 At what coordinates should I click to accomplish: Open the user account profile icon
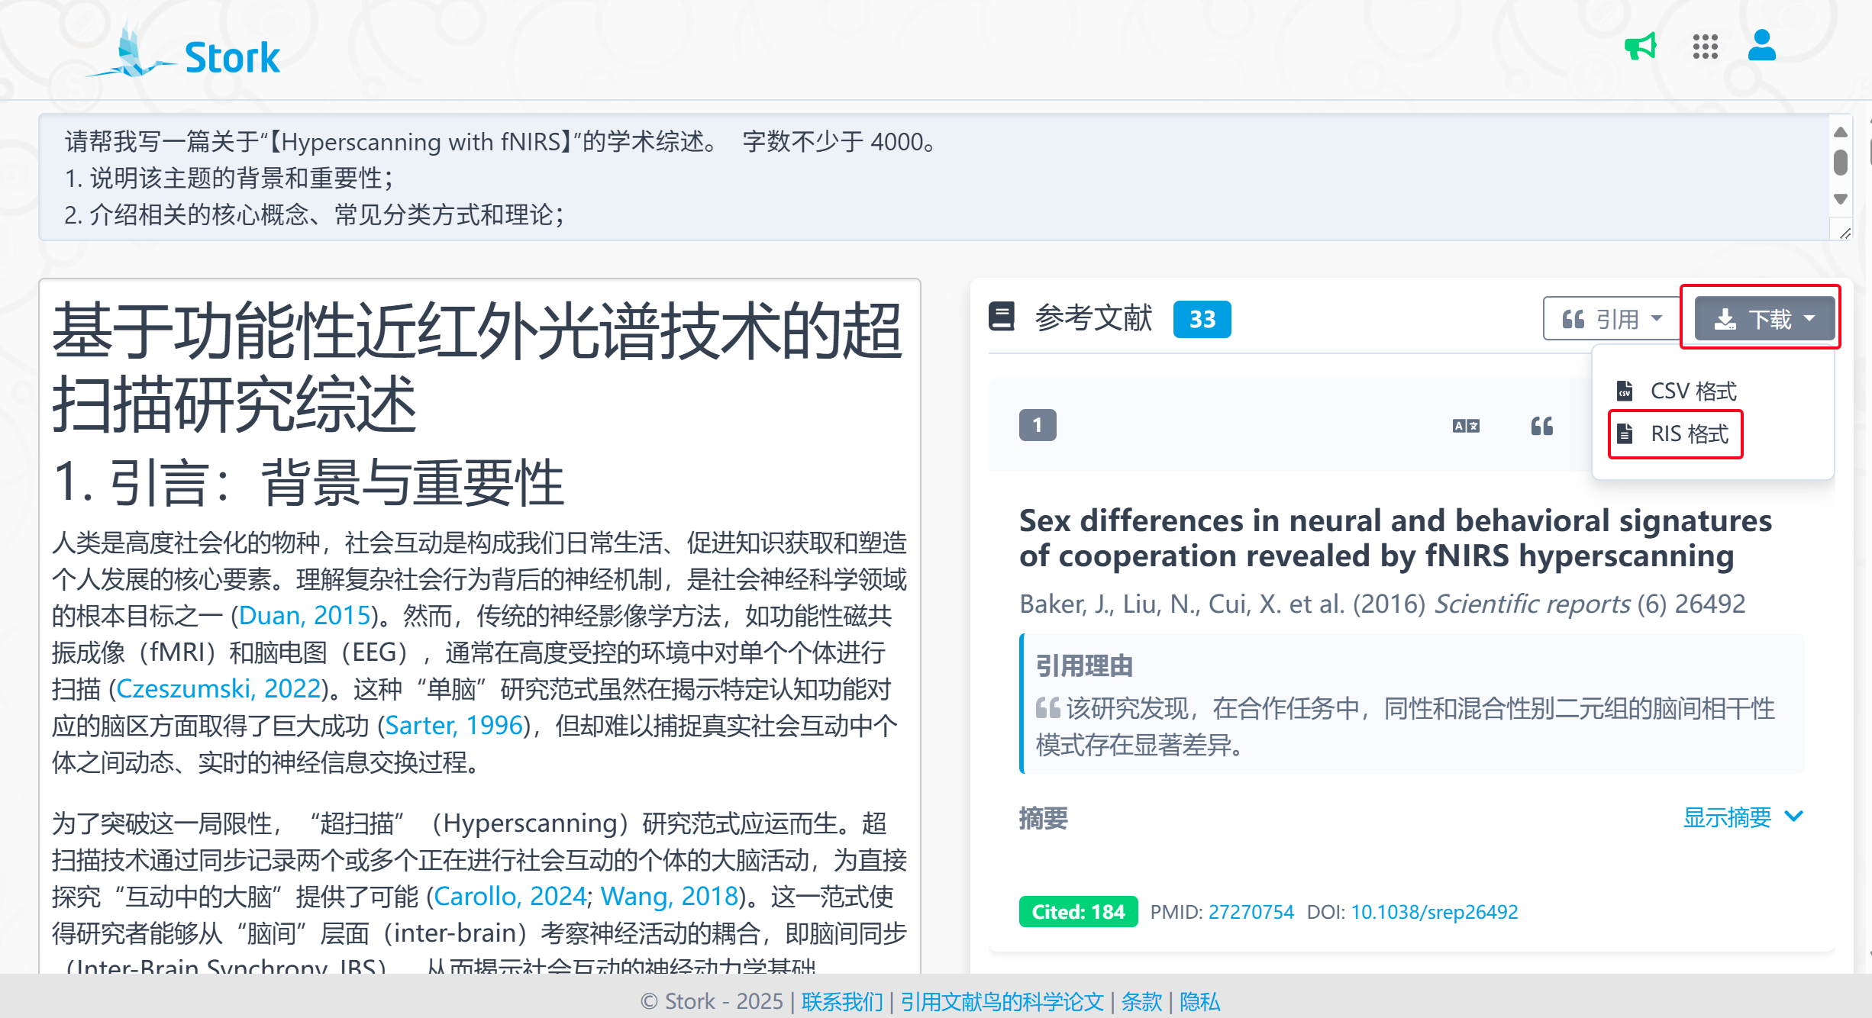pyautogui.click(x=1761, y=46)
